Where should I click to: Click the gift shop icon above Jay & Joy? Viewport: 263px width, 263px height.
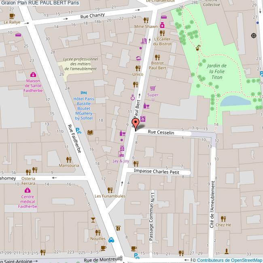click(x=122, y=148)
